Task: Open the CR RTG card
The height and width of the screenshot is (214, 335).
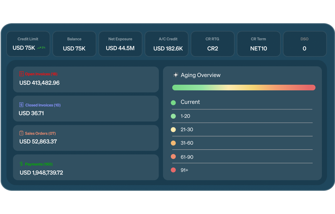Action: click(213, 44)
